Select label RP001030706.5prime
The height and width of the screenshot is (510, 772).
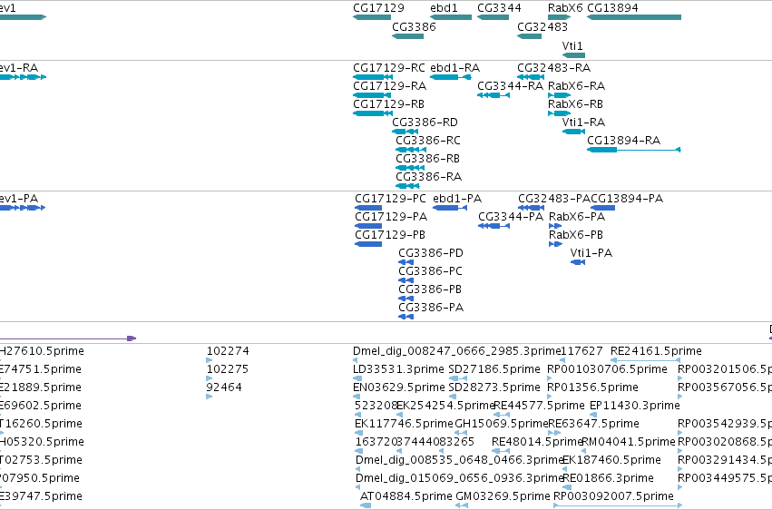pos(607,369)
